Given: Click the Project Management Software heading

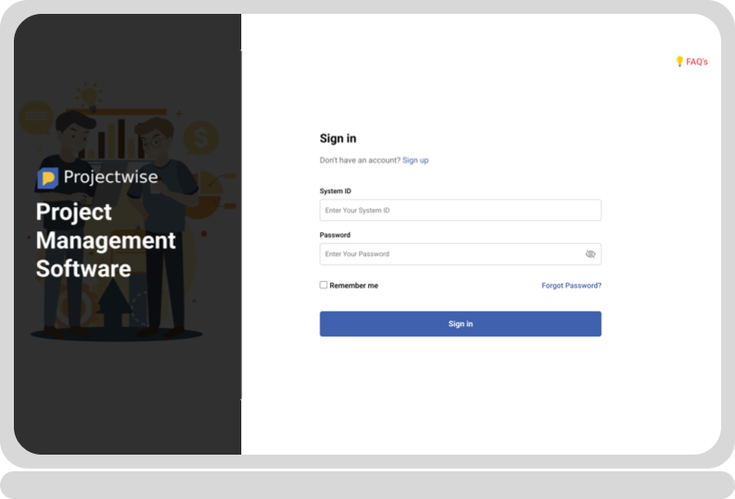Looking at the screenshot, I should coord(106,240).
